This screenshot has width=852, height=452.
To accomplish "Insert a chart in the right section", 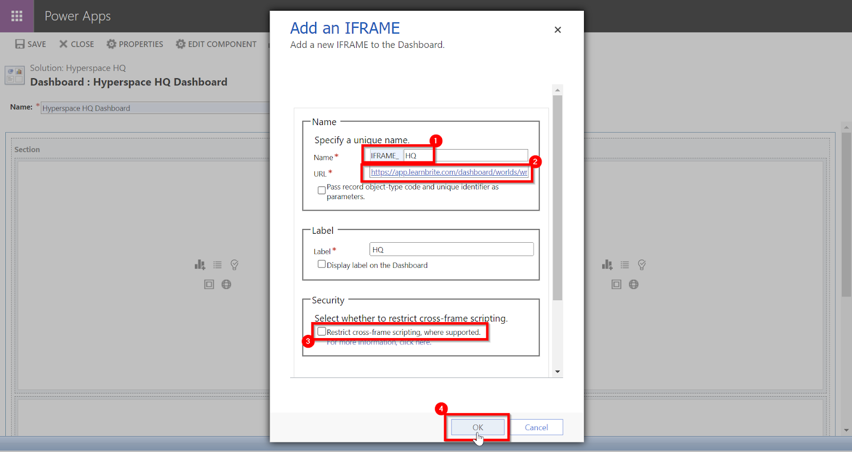I will tap(607, 265).
